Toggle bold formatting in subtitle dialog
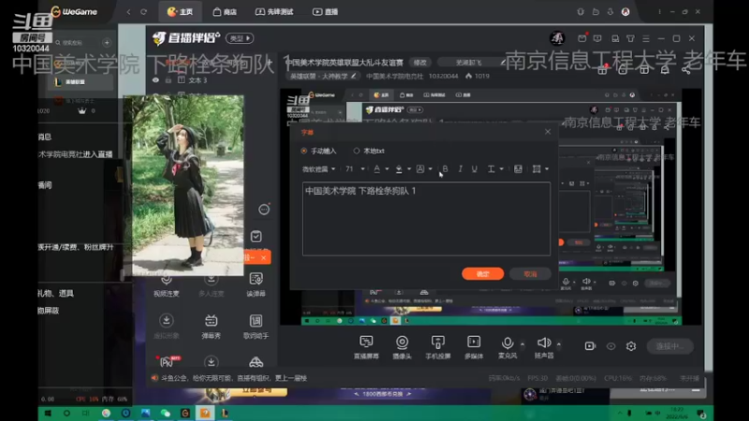This screenshot has height=421, width=749. point(445,169)
